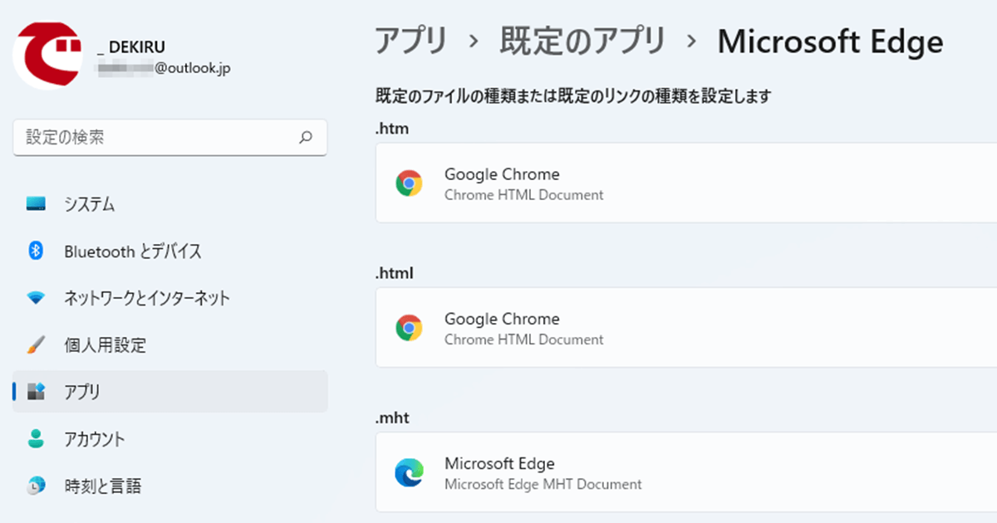
Task: Click the Chrome icon under .htm
Action: pos(409,183)
